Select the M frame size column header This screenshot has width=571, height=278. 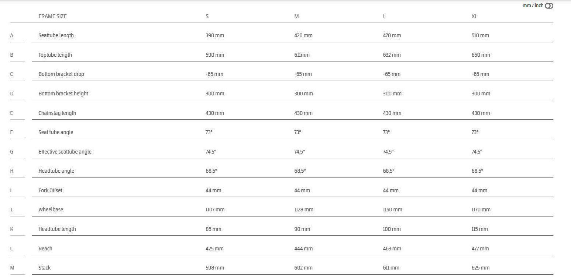[296, 16]
